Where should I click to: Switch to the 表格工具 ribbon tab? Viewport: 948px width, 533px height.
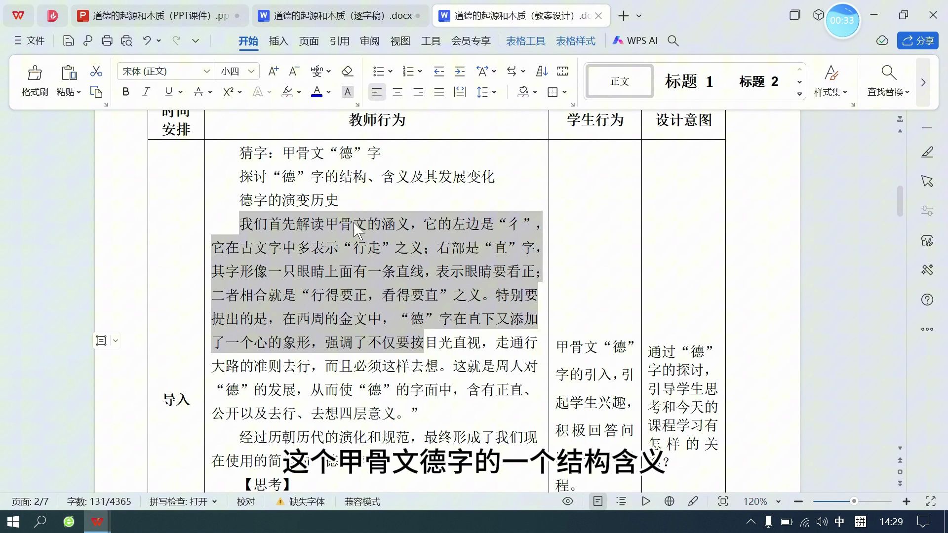pos(525,41)
